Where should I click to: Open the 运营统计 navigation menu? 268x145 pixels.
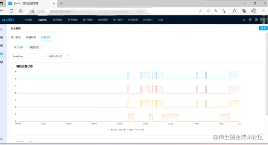point(148,20)
